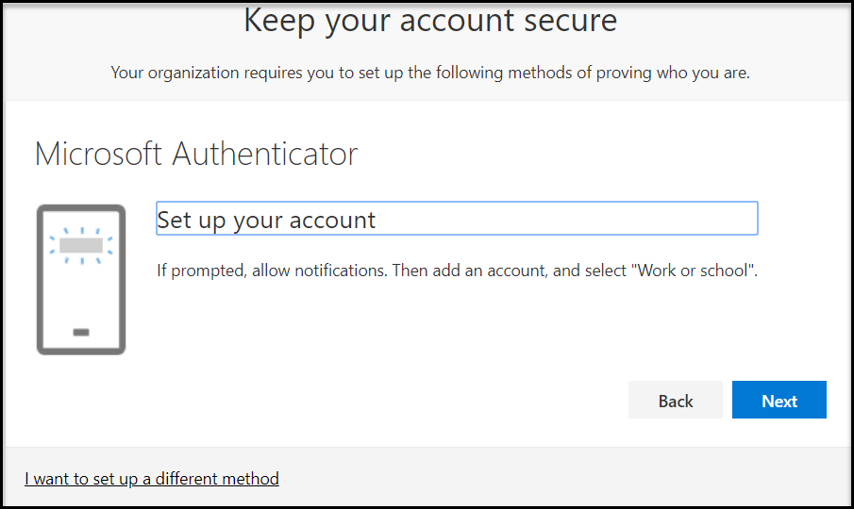
Task: Click the 'Keep your account secure' title
Action: coord(430,22)
